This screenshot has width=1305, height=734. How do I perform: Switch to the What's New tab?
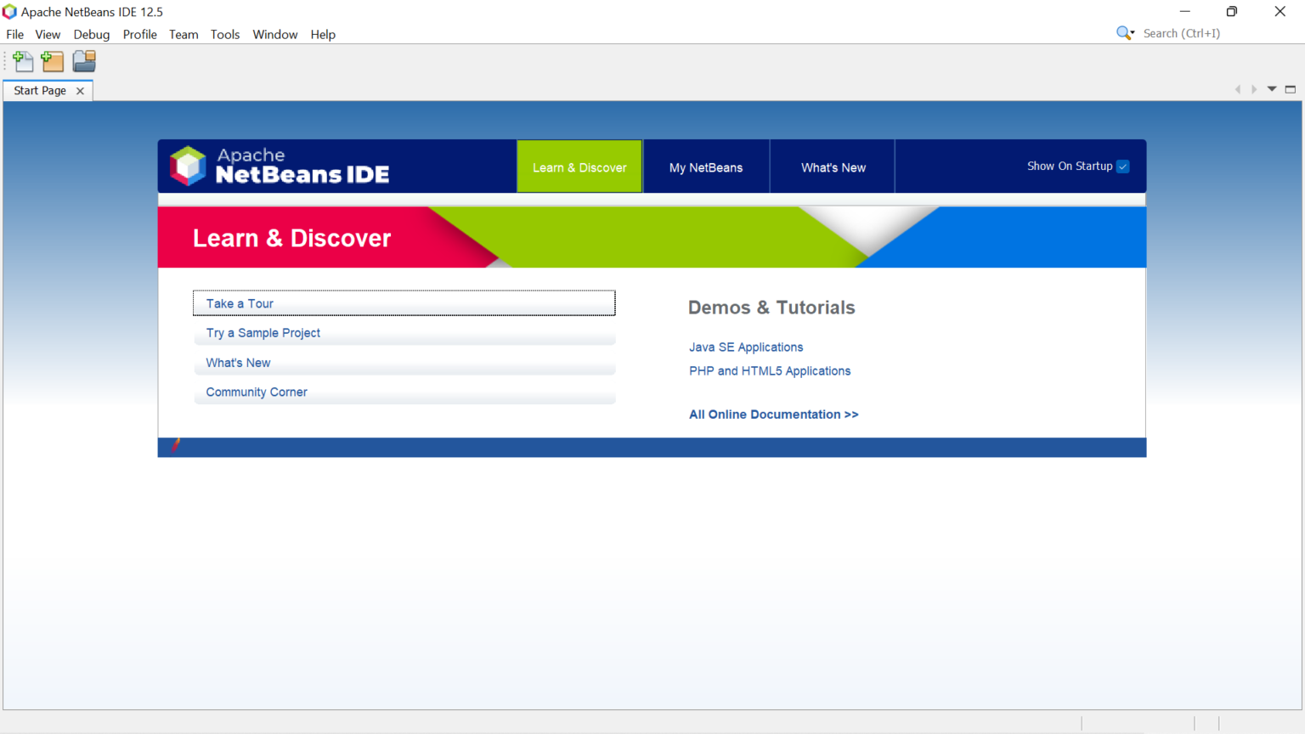(x=832, y=167)
